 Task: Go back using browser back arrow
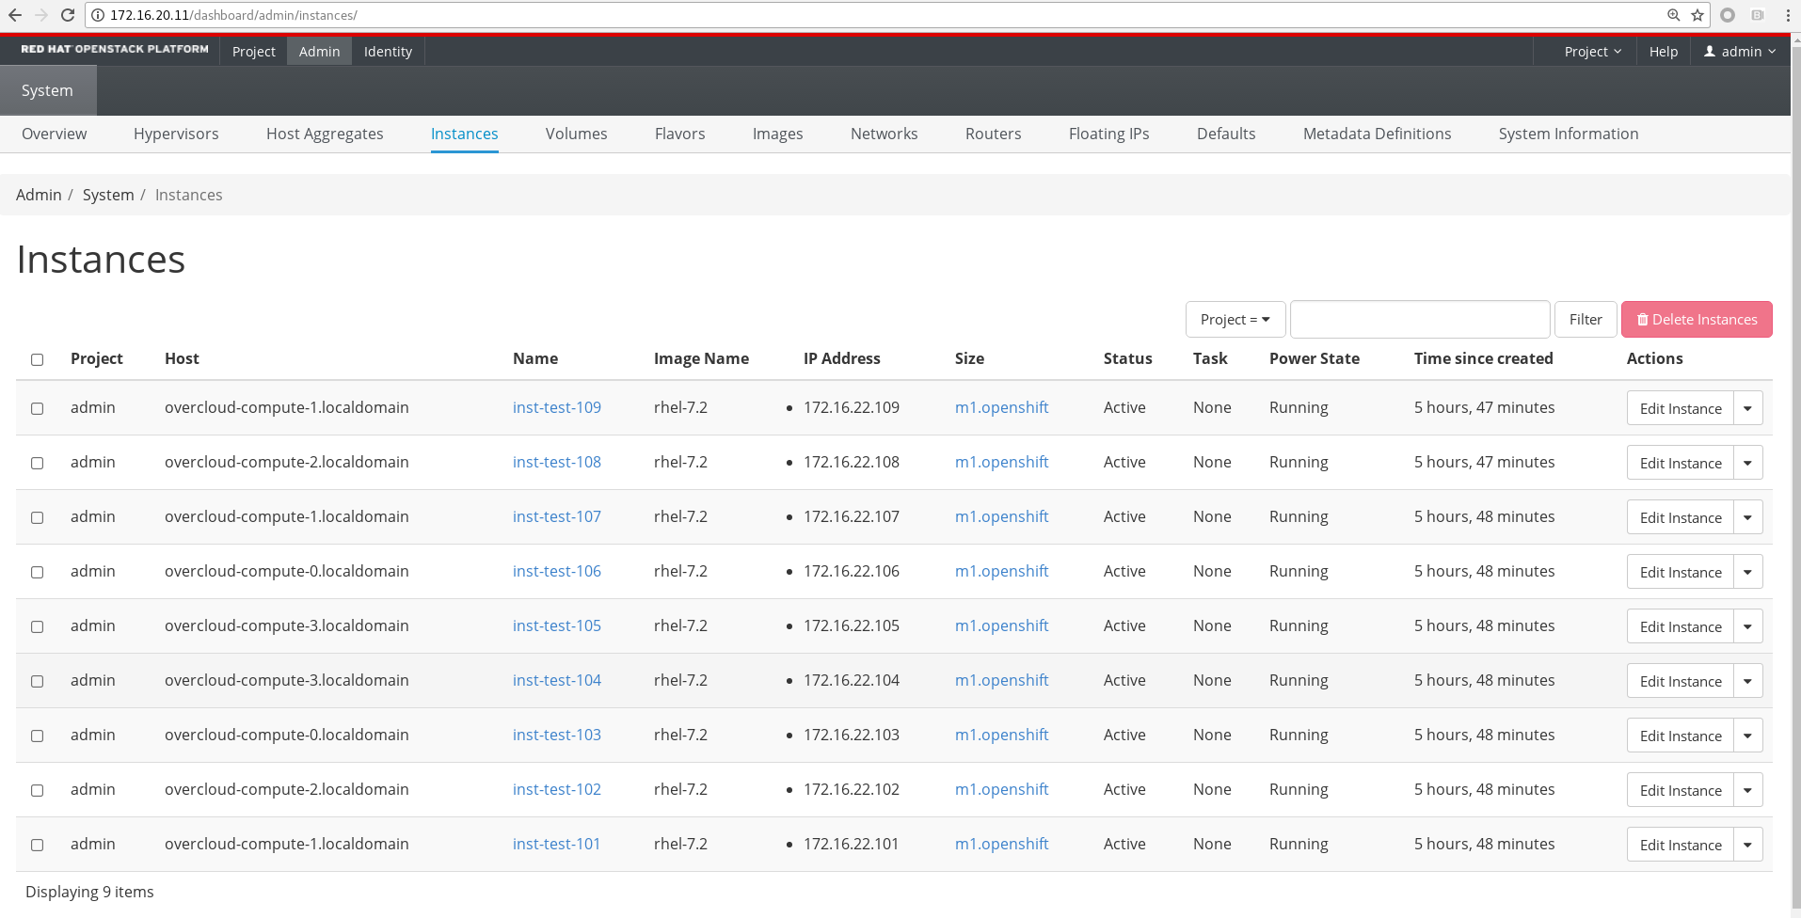(15, 15)
